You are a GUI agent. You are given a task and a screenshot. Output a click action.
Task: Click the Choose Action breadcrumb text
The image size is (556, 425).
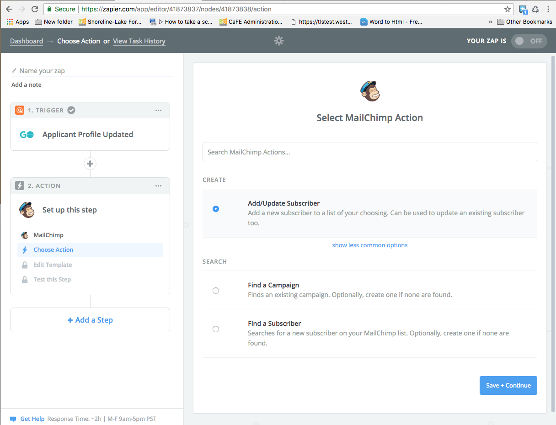(79, 41)
